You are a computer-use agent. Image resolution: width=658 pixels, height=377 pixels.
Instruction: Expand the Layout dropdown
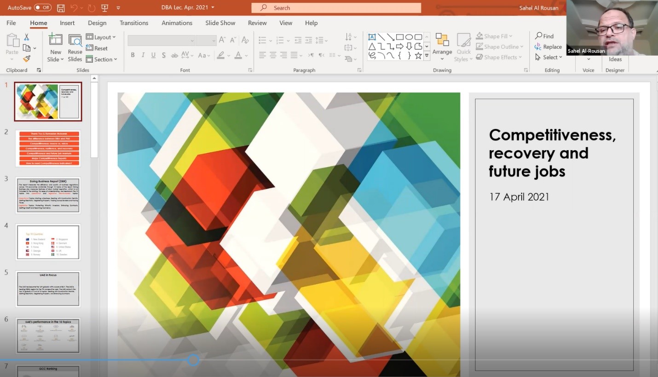101,37
